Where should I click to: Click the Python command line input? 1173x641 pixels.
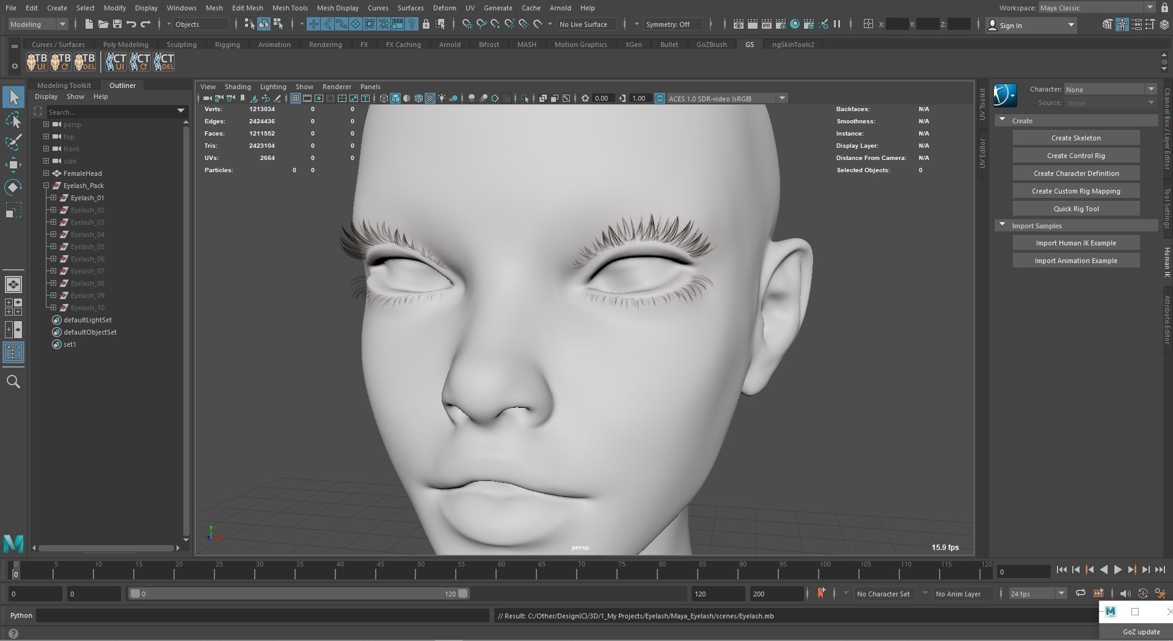click(x=263, y=615)
